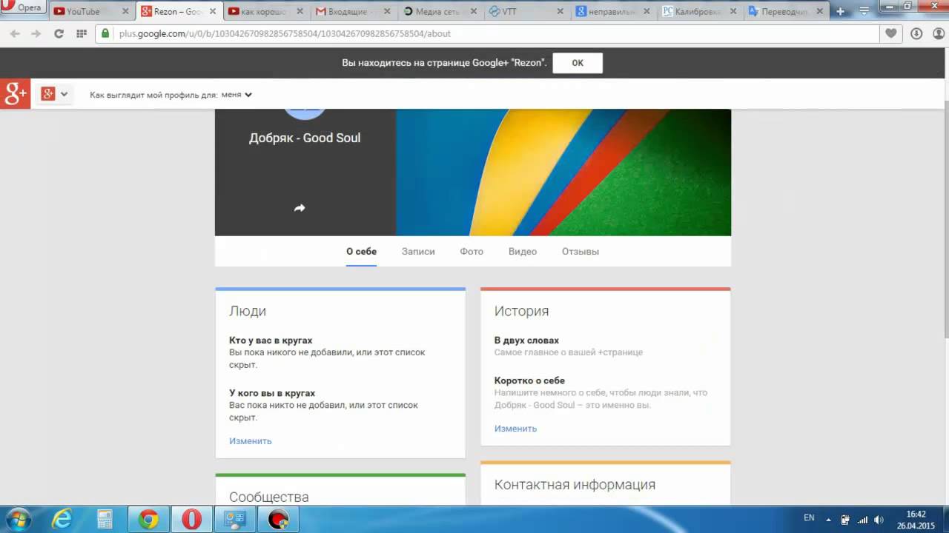Go forward with the browser forward arrow
949x533 pixels.
(36, 33)
